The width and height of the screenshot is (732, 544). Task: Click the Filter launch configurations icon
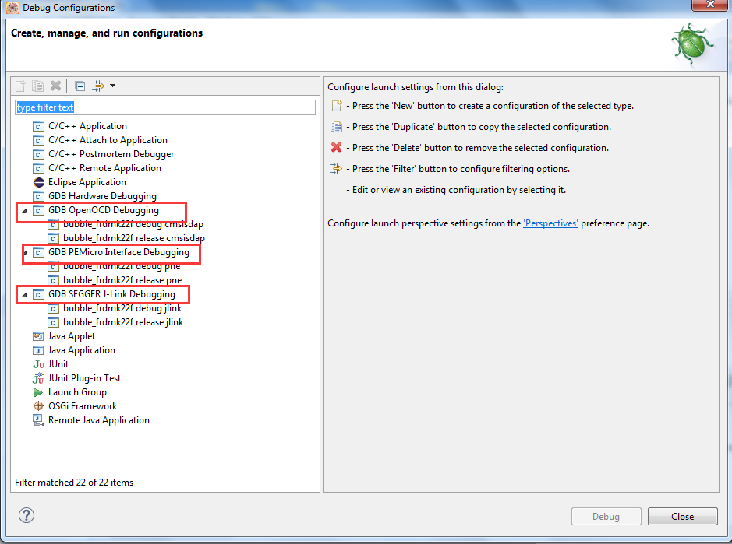(x=98, y=86)
